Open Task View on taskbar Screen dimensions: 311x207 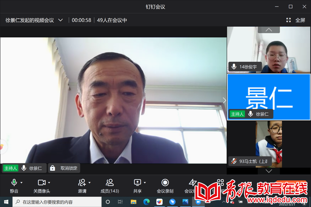click(120, 202)
